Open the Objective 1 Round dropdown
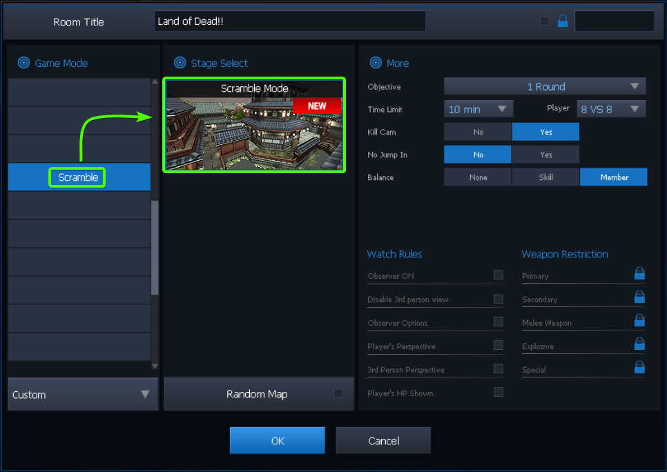 [545, 86]
